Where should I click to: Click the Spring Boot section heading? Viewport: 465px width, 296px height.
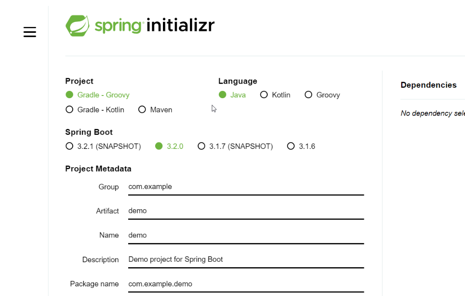click(89, 132)
